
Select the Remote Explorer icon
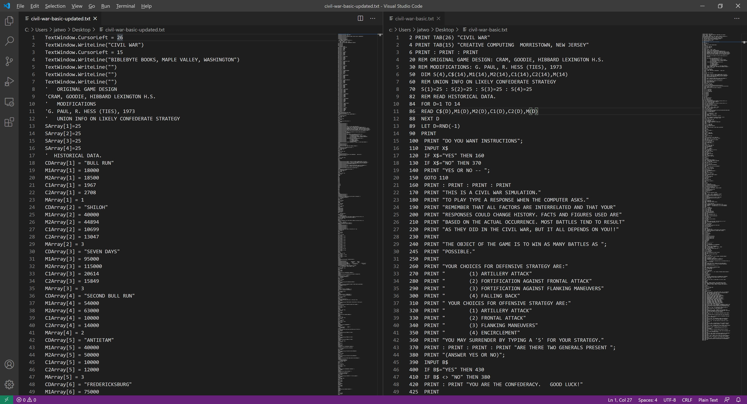[10, 102]
